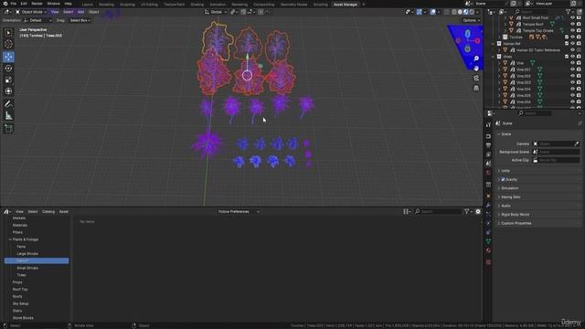Switch to the Sculpting workspace tab

pyautogui.click(x=127, y=5)
